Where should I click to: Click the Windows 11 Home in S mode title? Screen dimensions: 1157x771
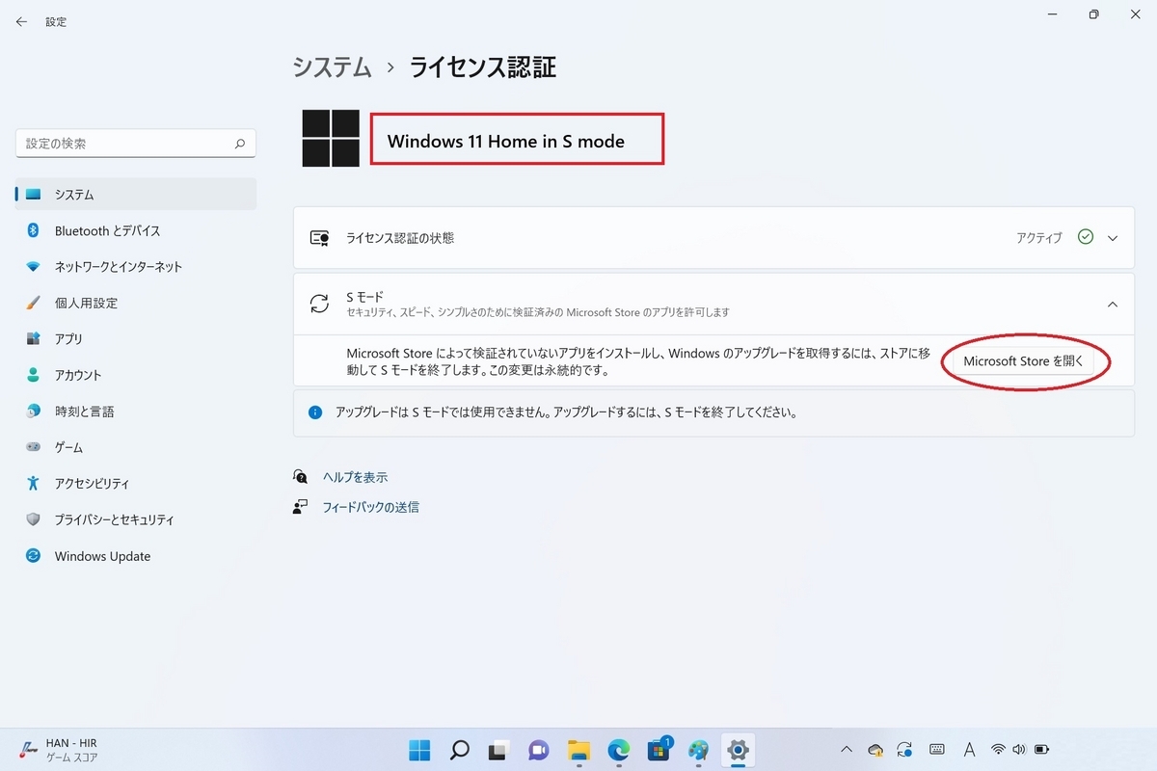506,142
